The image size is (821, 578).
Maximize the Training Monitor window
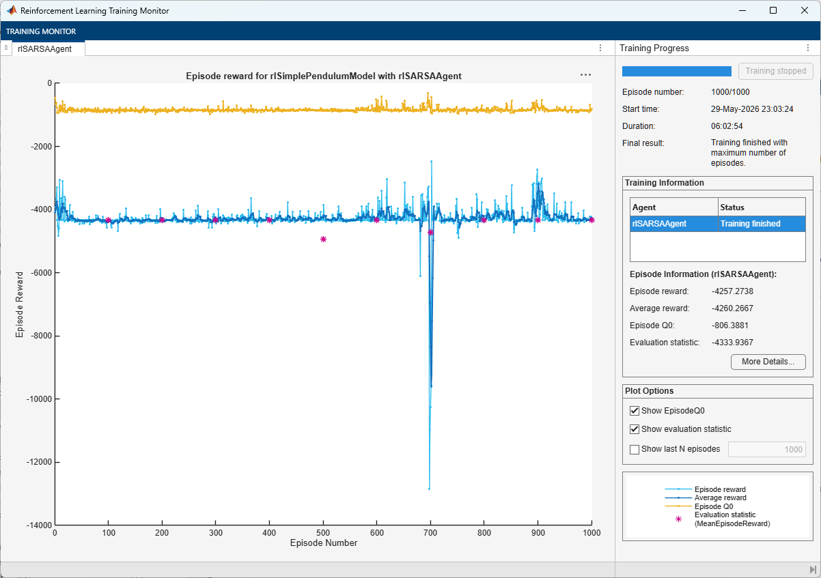(x=773, y=10)
